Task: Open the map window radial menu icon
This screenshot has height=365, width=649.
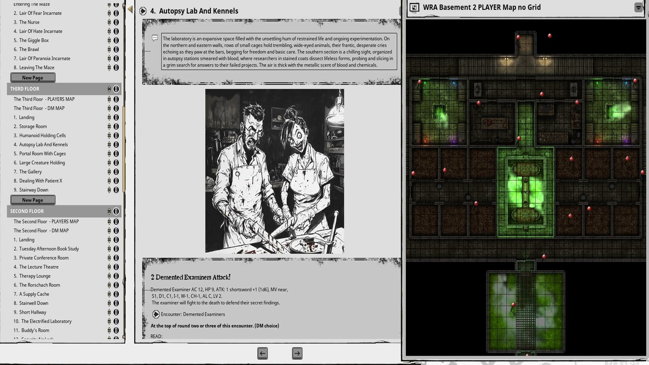Action: pyautogui.click(x=639, y=7)
